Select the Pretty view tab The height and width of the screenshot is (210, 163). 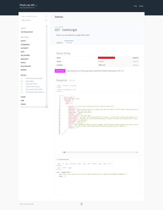click(59, 90)
